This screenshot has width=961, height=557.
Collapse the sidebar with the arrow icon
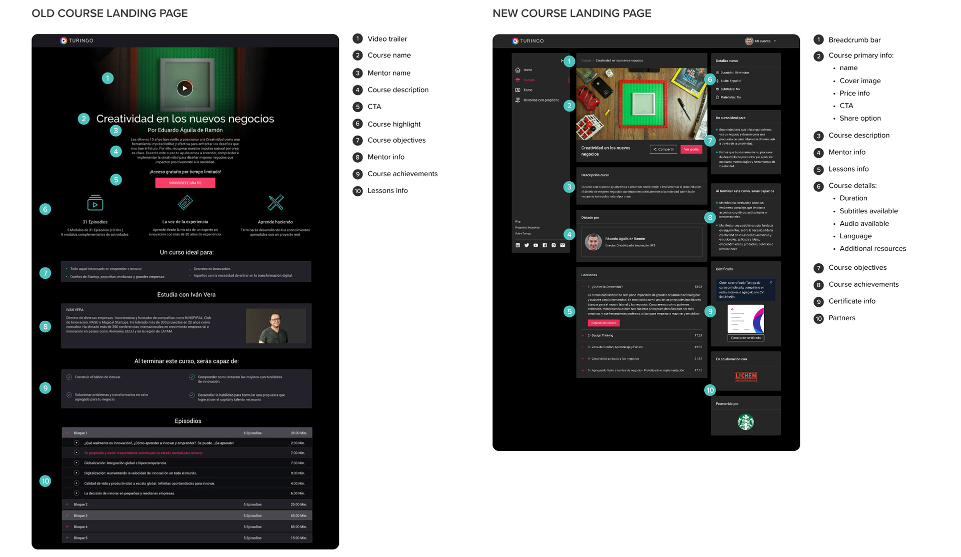point(563,61)
